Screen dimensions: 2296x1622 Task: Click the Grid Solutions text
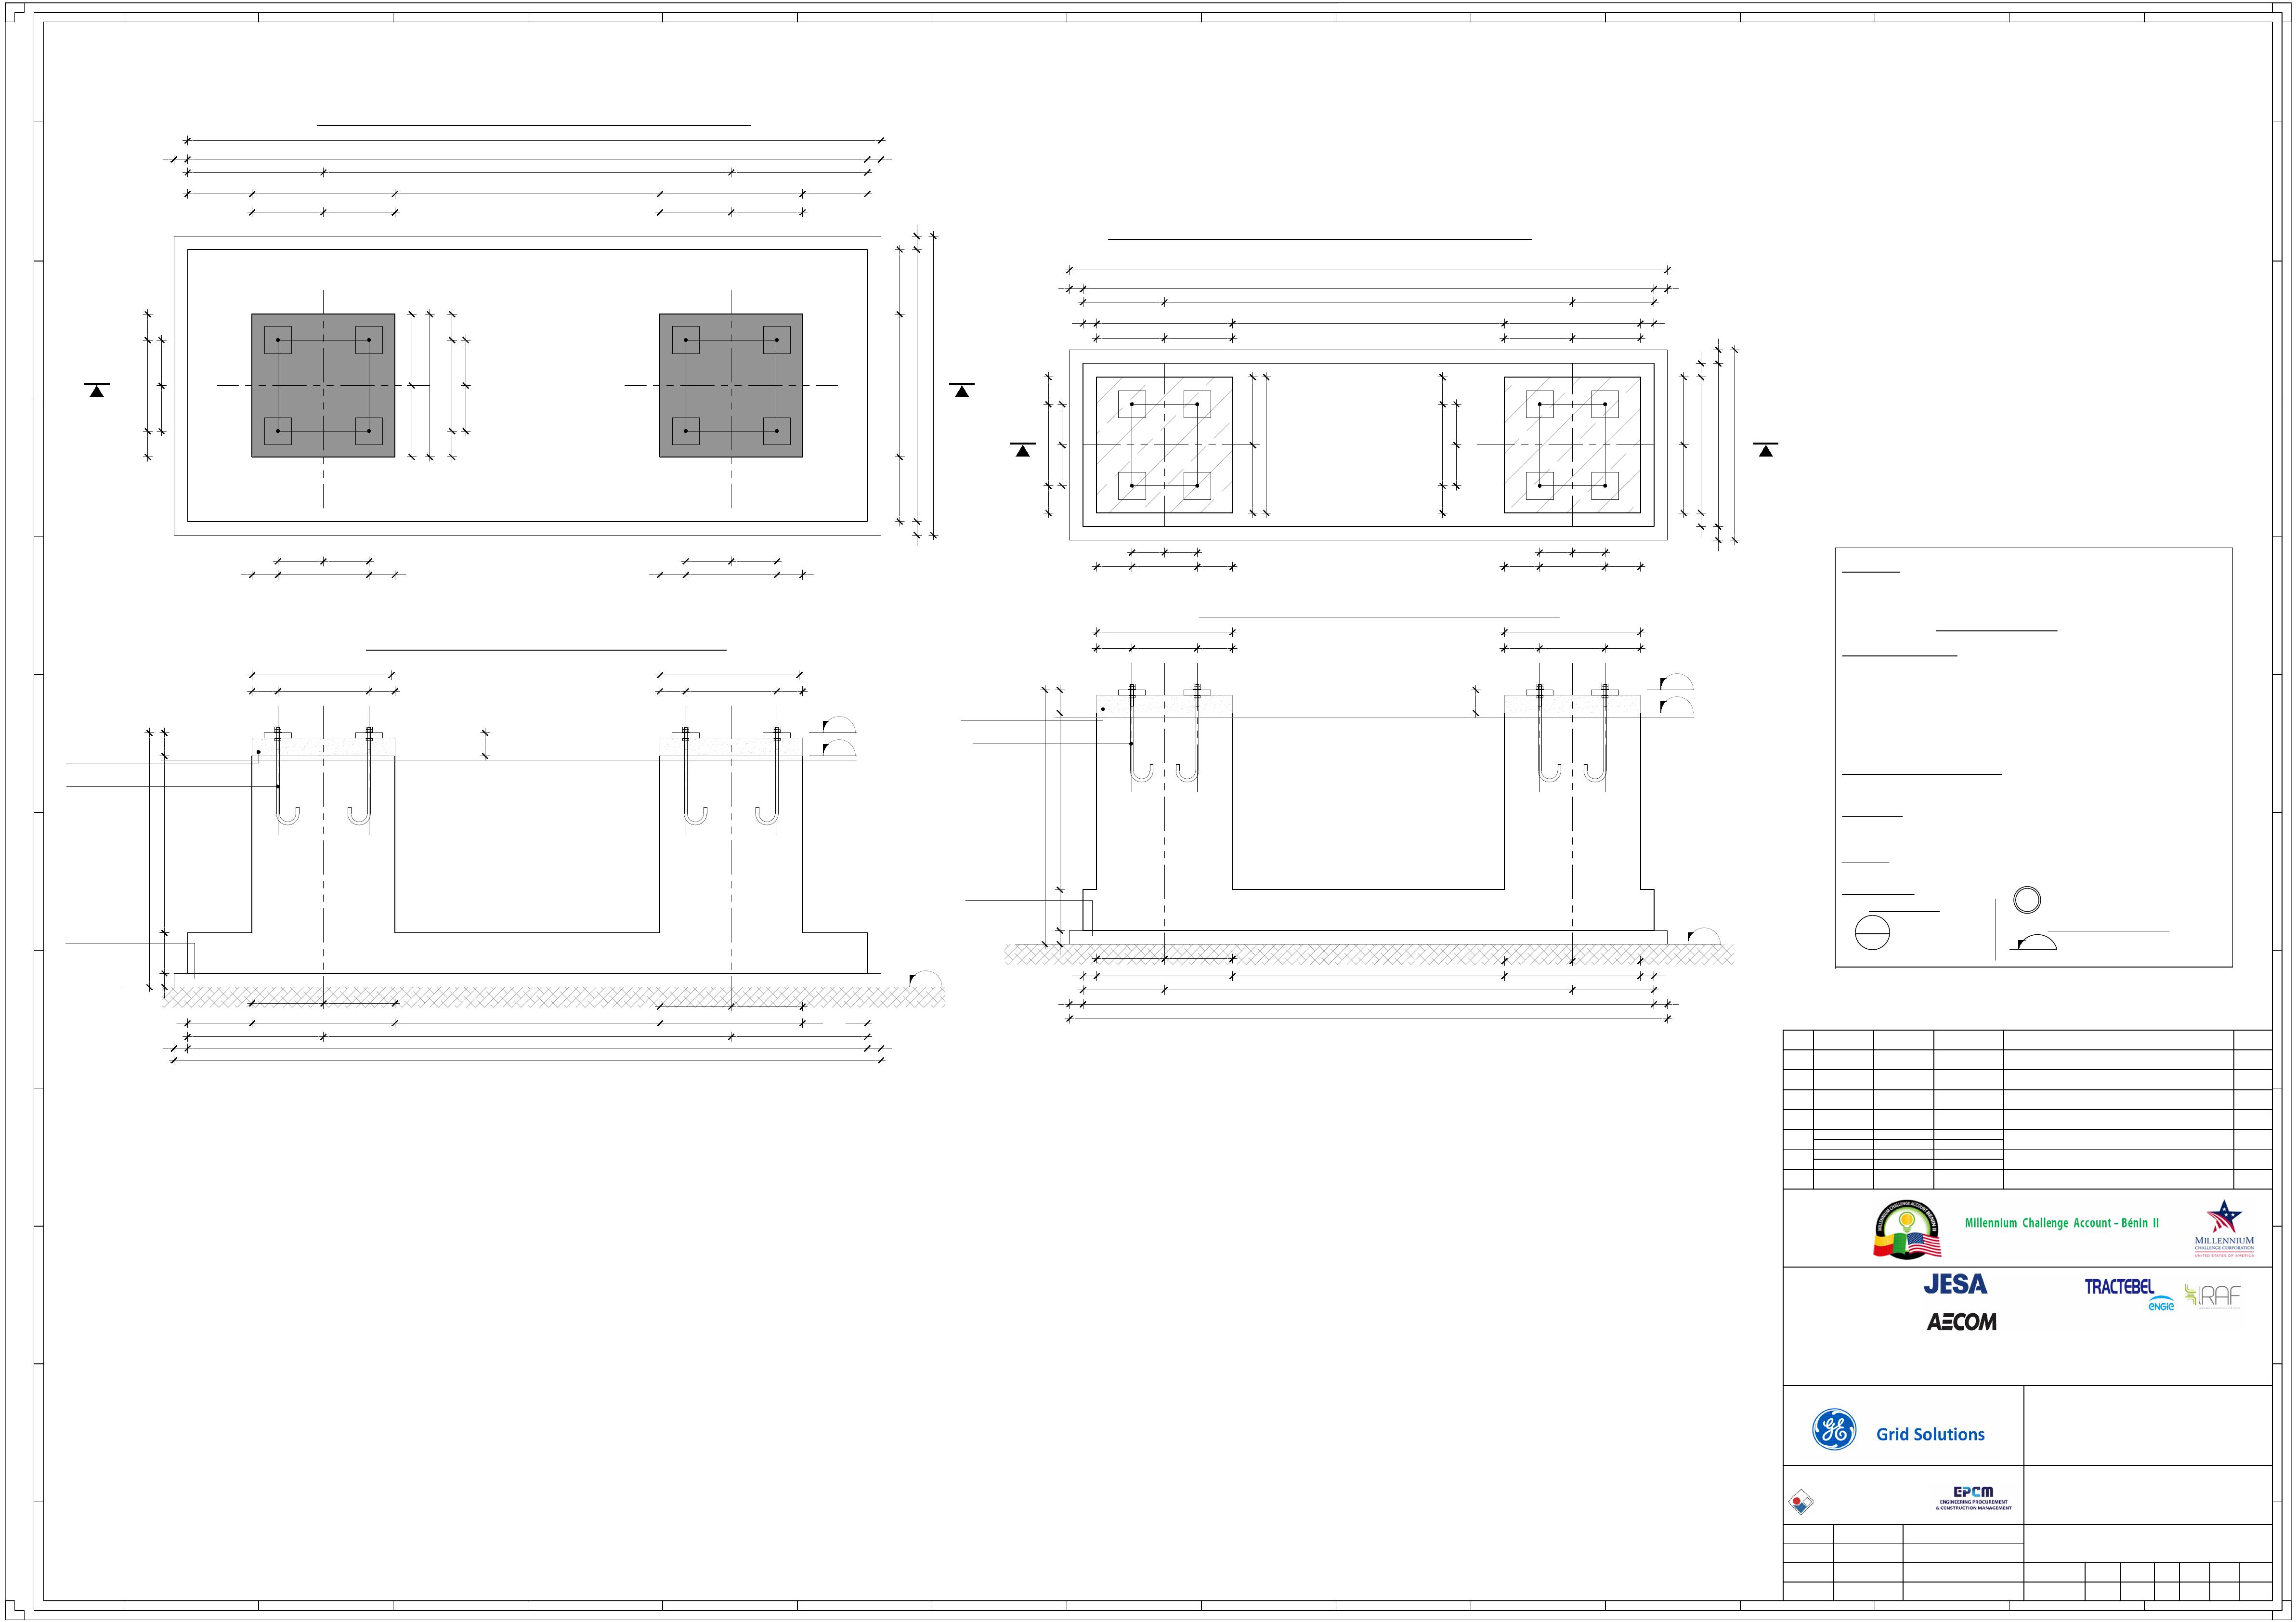(1930, 1434)
